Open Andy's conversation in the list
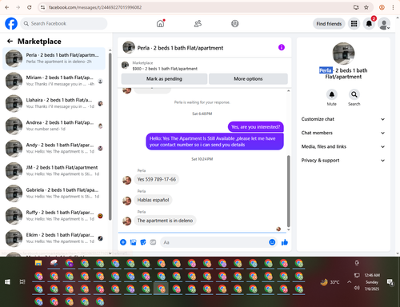This screenshot has height=307, width=400. [54, 148]
